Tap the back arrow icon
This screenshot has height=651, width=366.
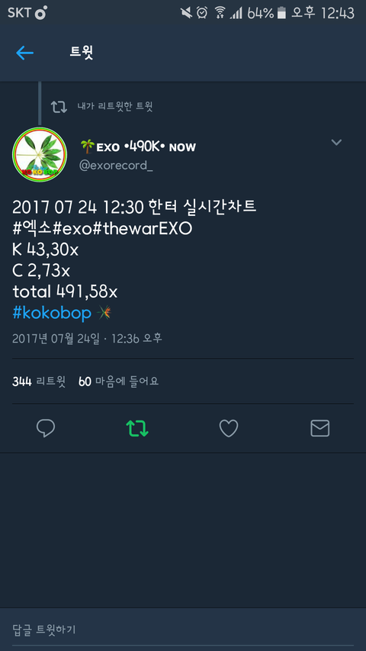click(x=24, y=53)
